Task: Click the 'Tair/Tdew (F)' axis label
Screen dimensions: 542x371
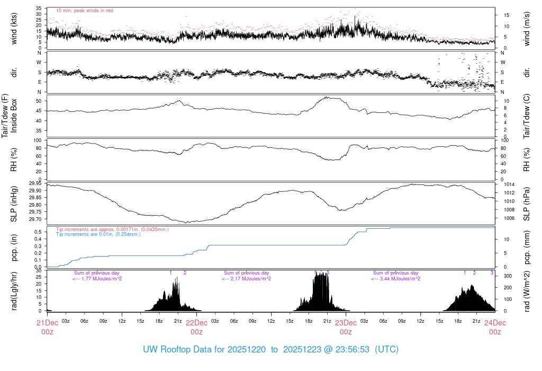Action: 5,116
